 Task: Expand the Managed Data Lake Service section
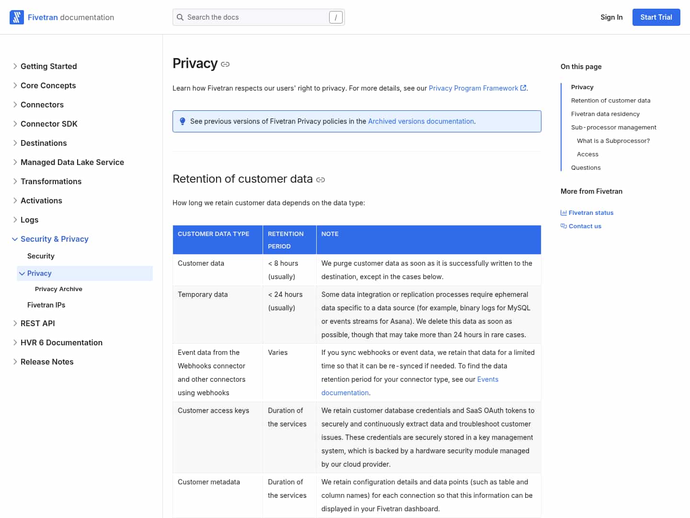(15, 162)
